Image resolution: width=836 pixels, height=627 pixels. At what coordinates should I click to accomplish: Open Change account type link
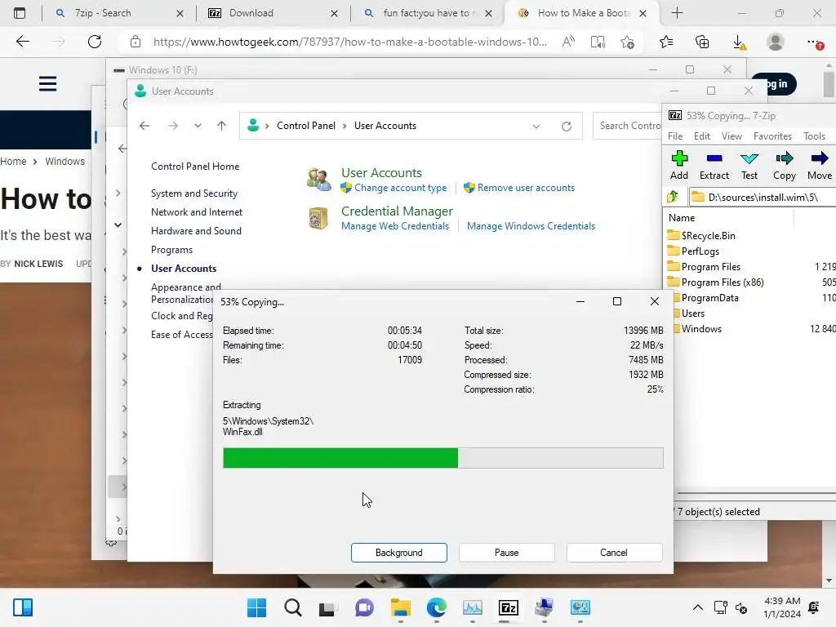point(400,188)
